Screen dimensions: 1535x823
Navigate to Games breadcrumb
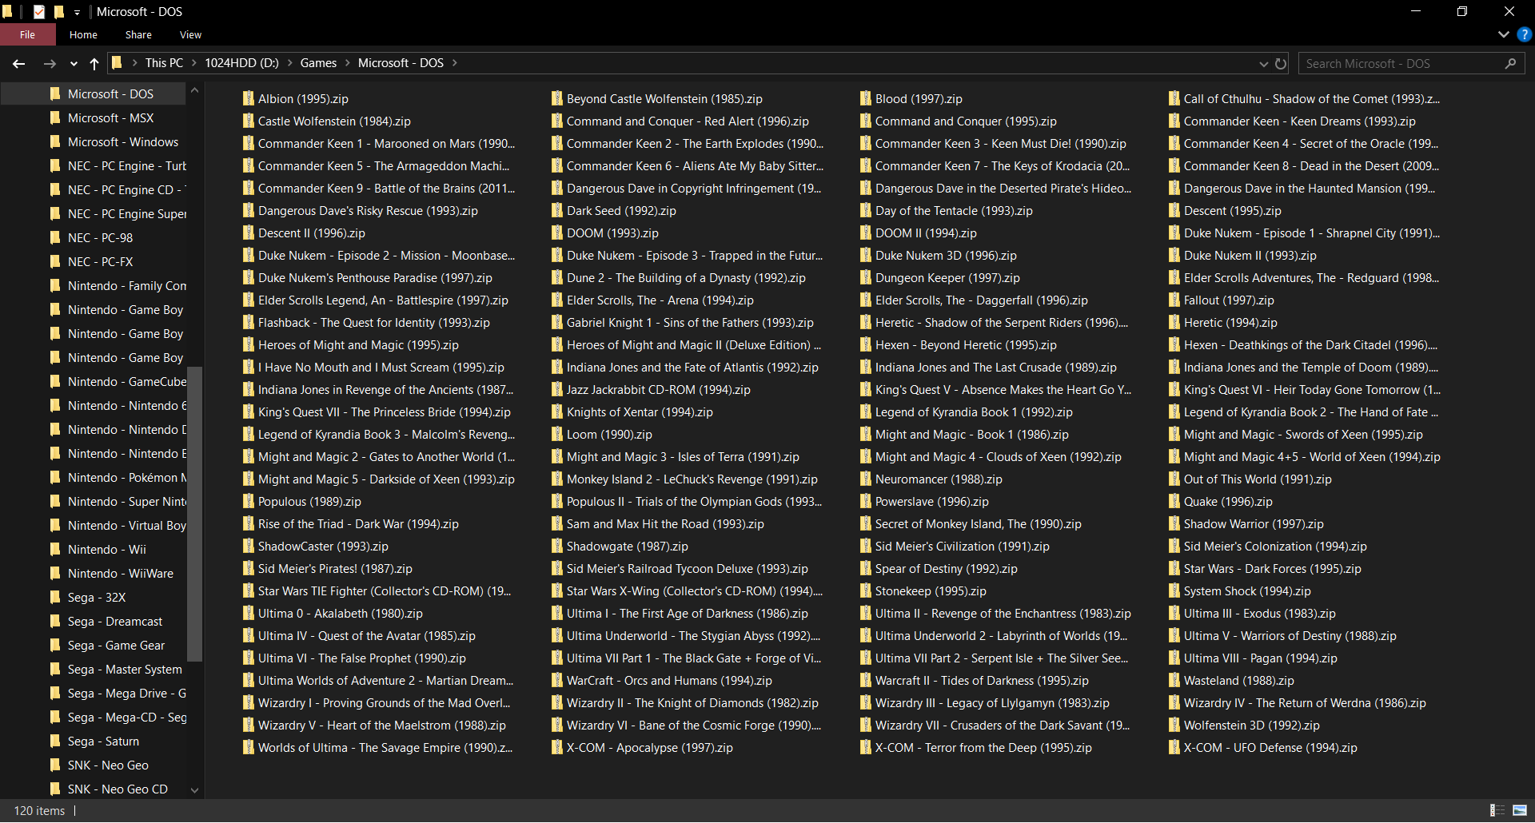pos(318,63)
